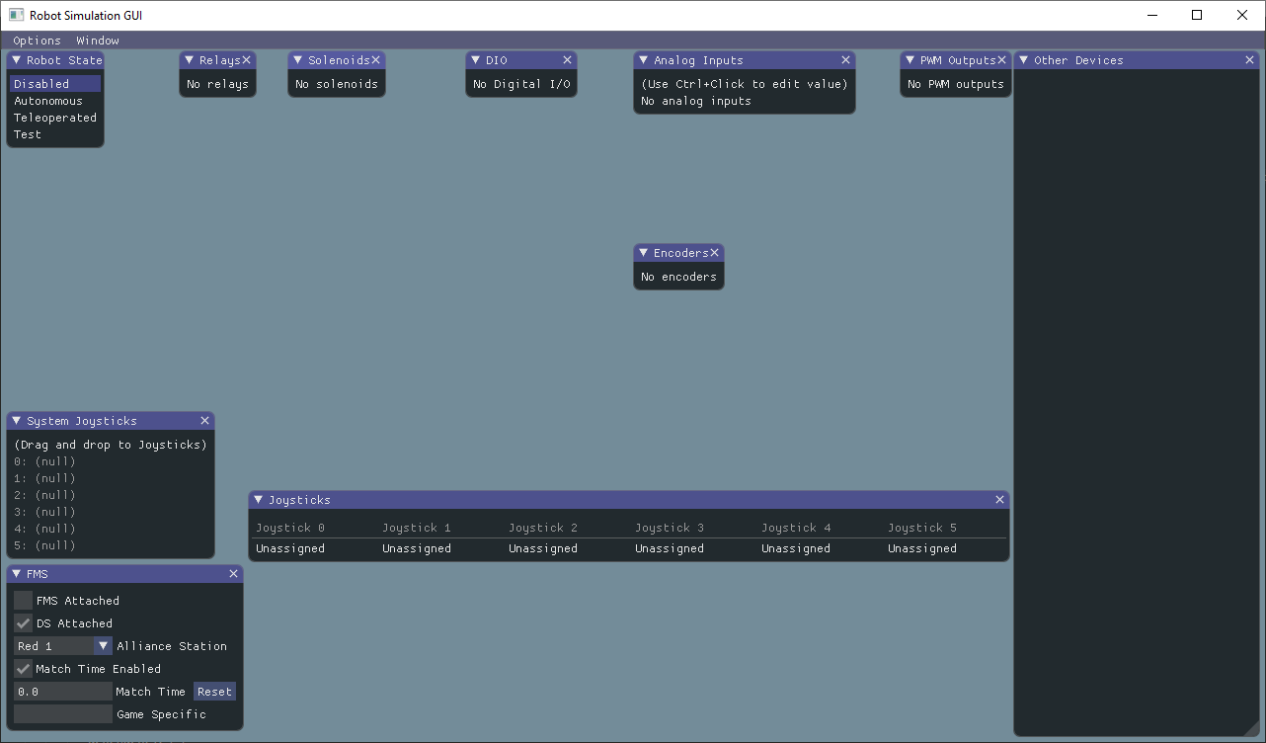Uncheck the DS Attached checkbox

coord(23,622)
